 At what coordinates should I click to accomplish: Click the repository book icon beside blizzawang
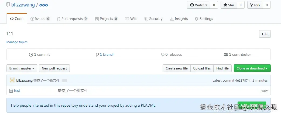[x=8, y=5]
